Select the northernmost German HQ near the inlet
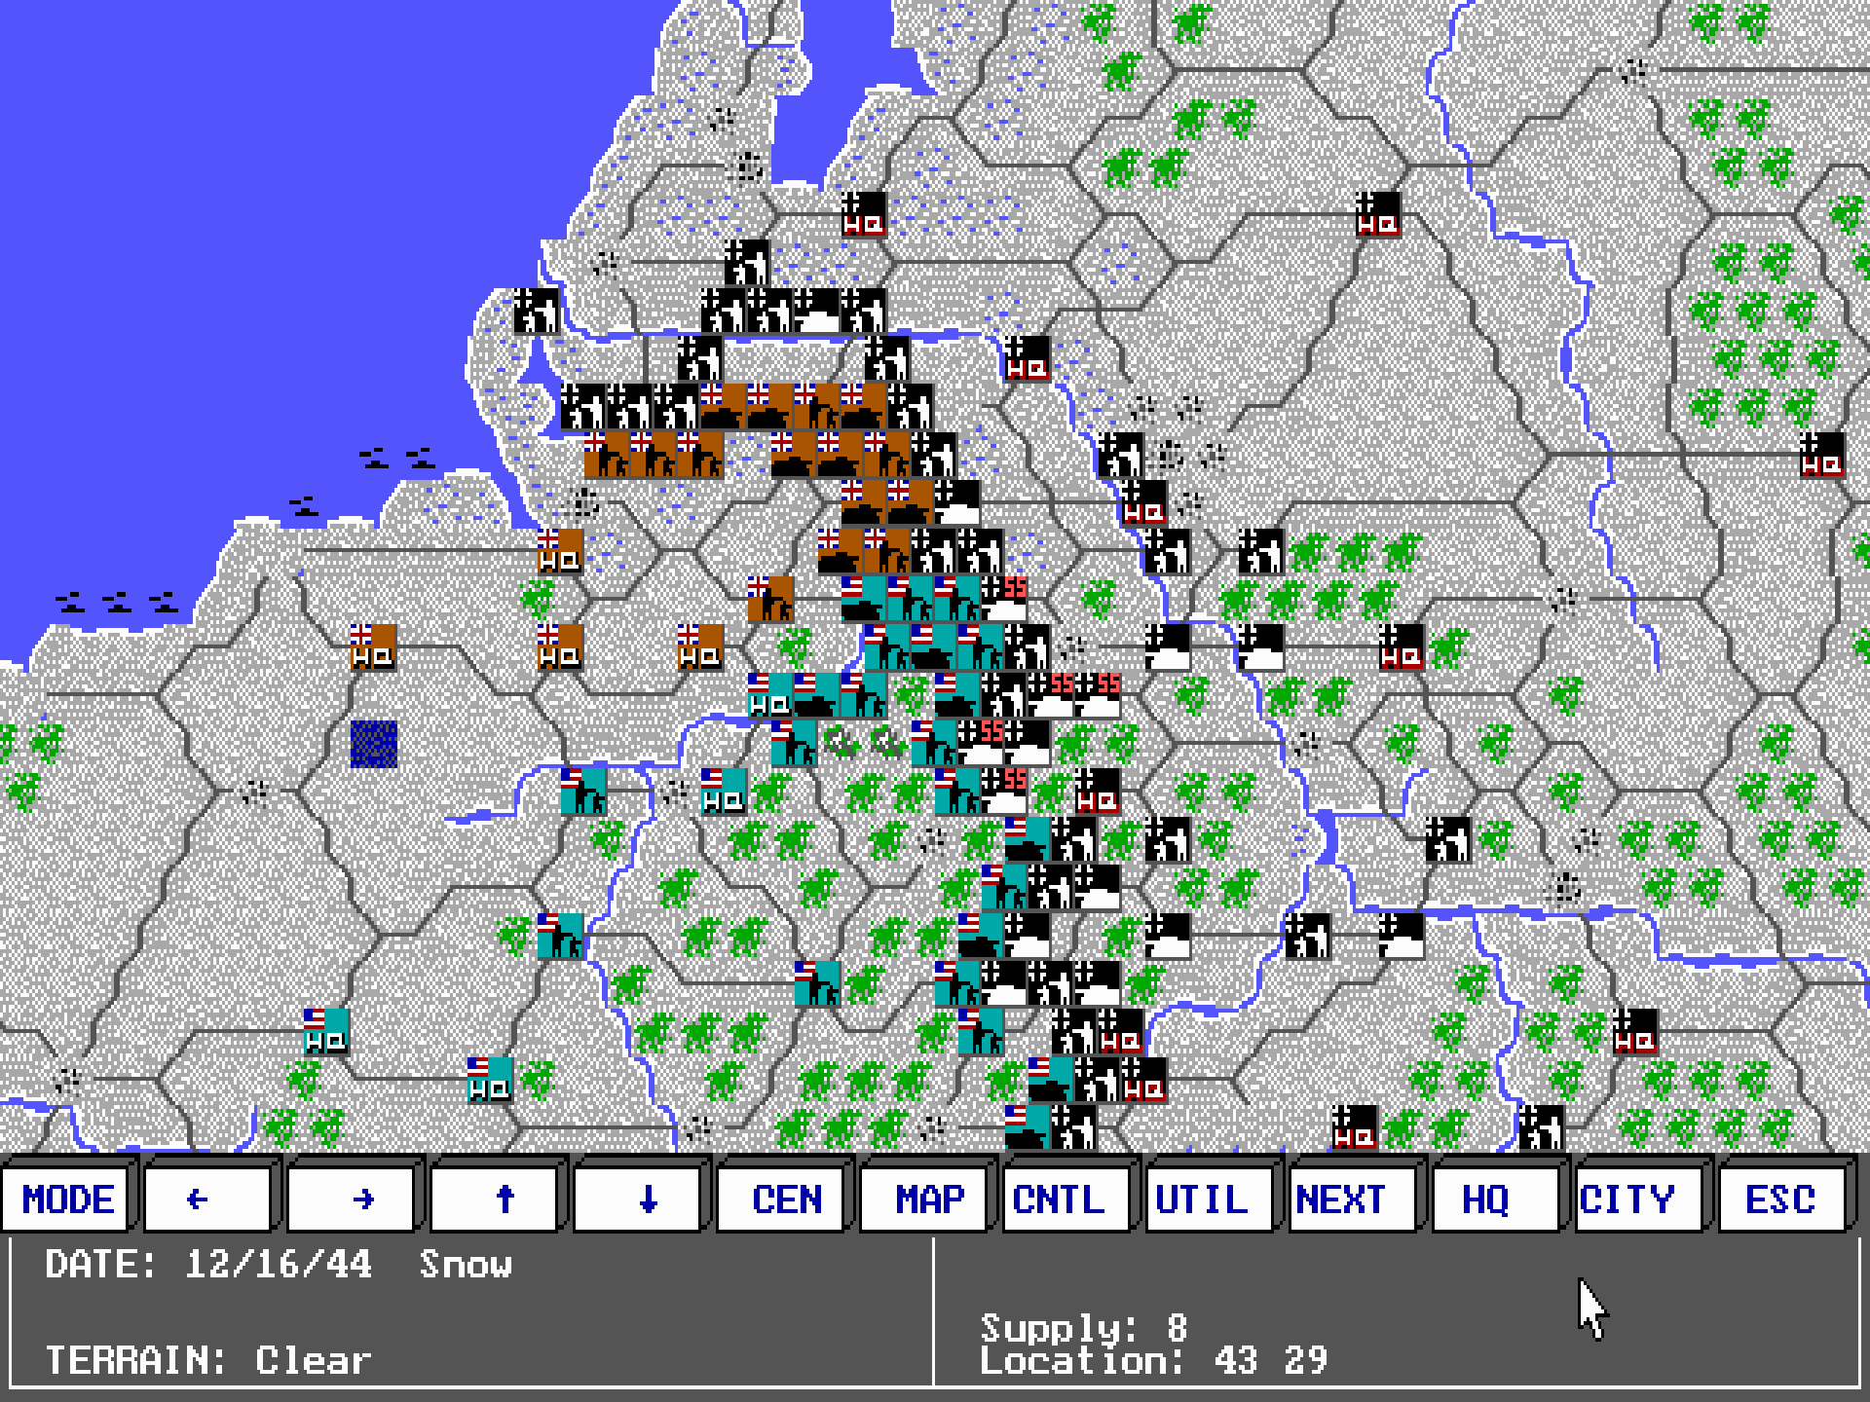 click(864, 215)
